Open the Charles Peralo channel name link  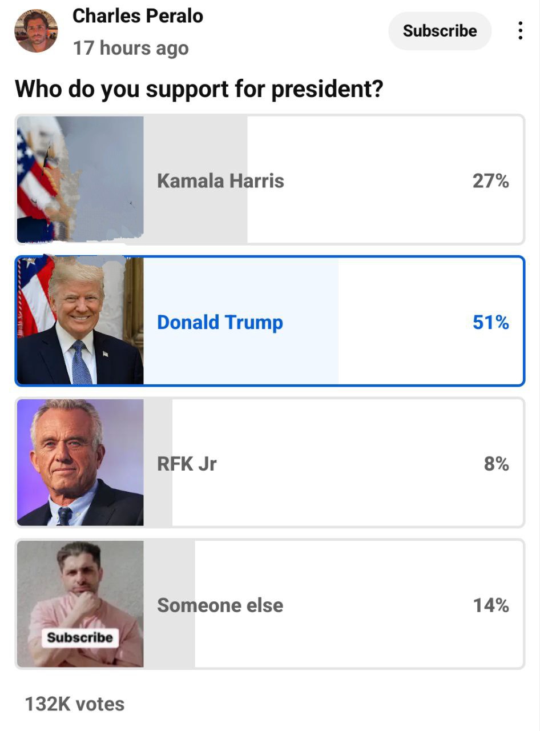click(x=138, y=16)
